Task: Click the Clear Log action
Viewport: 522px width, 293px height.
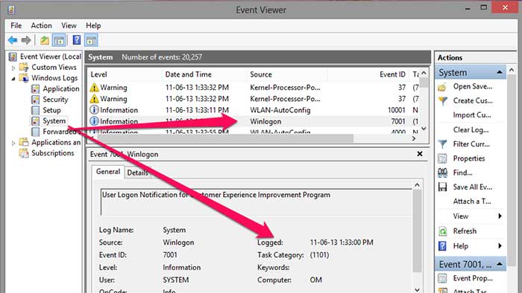Action: click(x=471, y=129)
